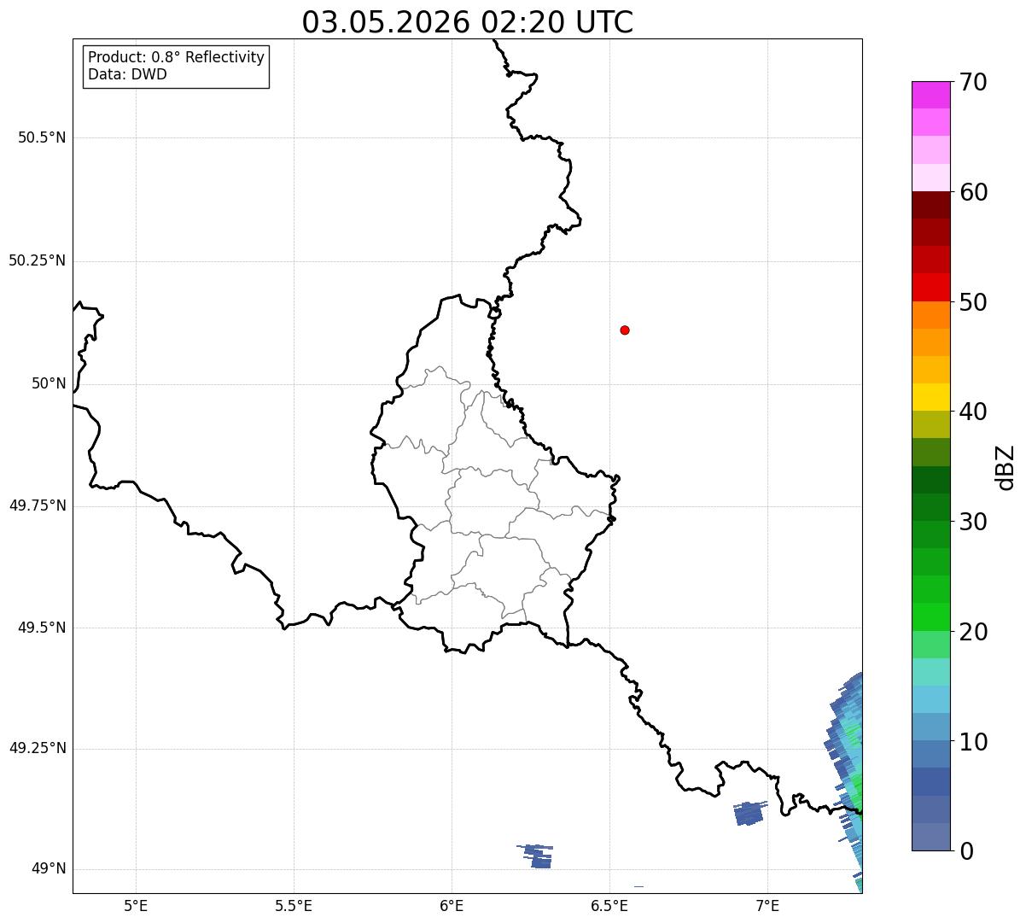The image size is (1026, 923).
Task: Click the 03.05.2026 02:20 UTC title
Action: pos(468,22)
